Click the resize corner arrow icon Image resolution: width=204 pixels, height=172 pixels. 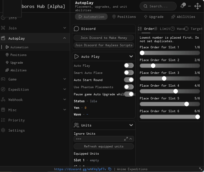[x=201, y=169]
